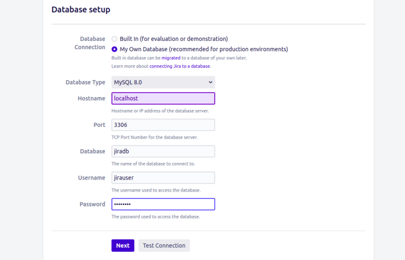
Task: Click the Next button
Action: click(123, 245)
